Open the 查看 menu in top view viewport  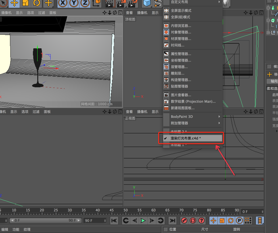point(129,13)
